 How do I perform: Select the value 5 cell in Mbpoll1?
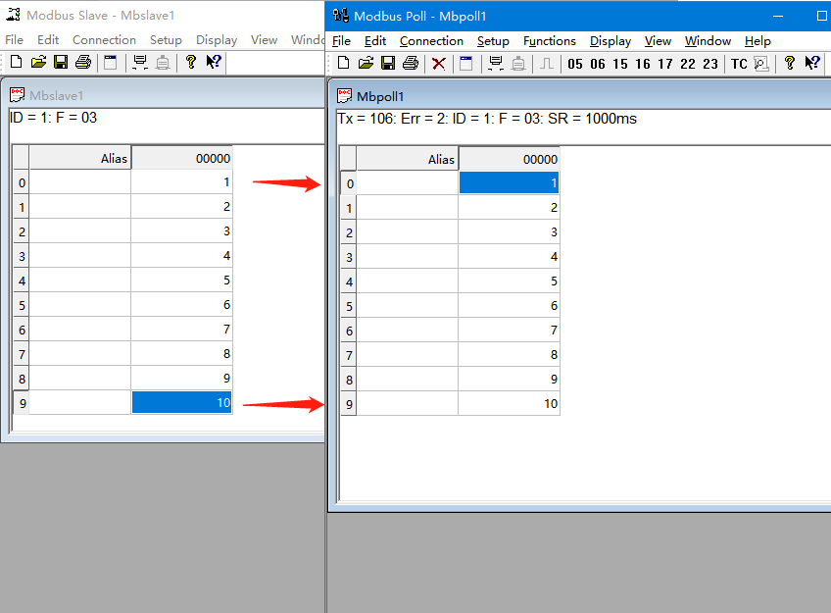[509, 281]
